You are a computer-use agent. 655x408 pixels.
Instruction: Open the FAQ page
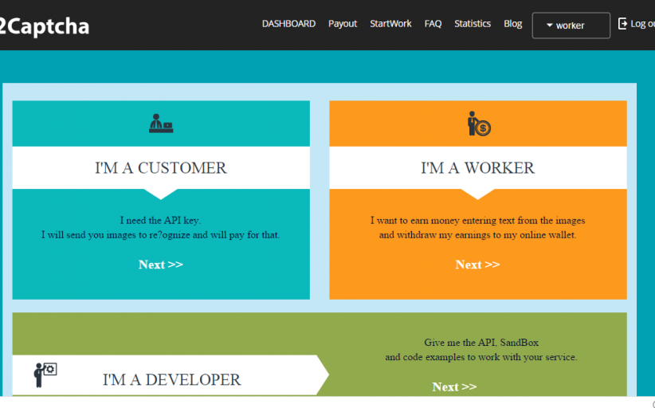433,24
